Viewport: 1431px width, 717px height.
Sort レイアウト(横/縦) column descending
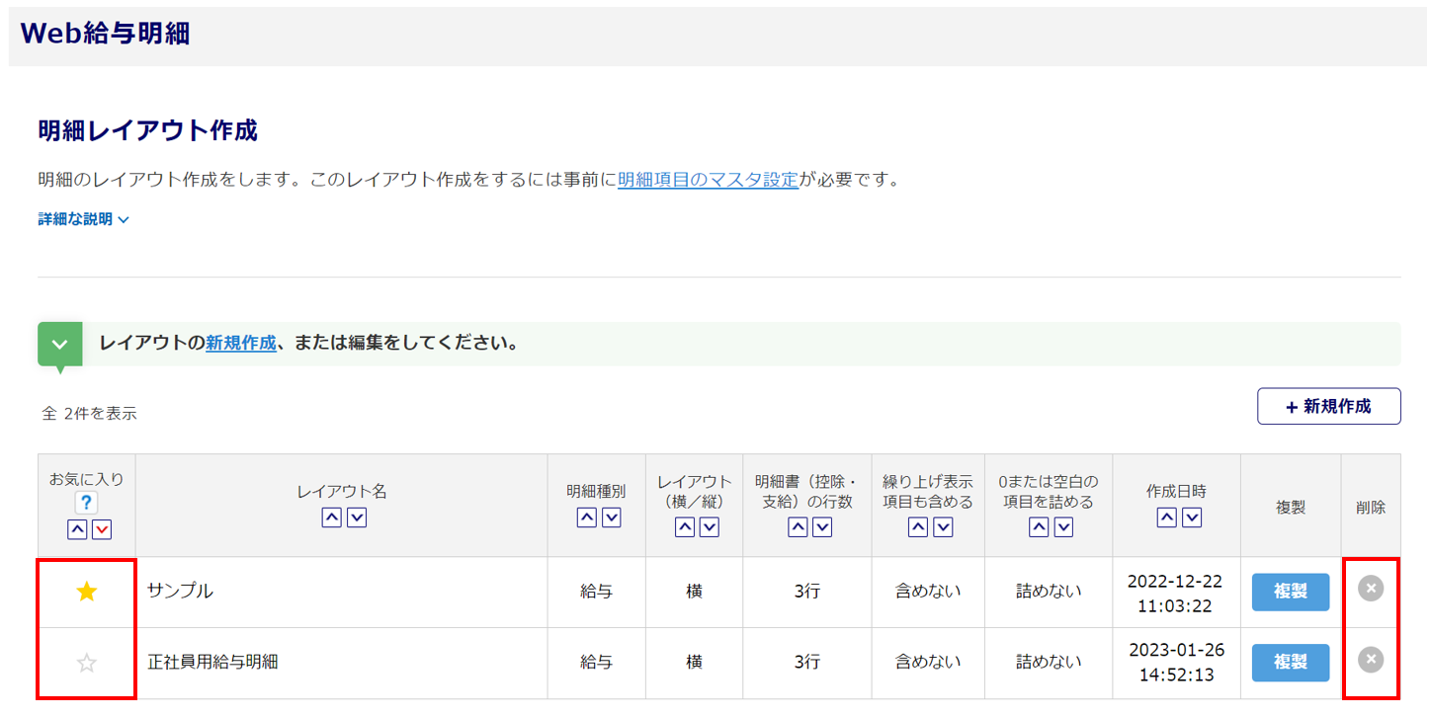[x=710, y=527]
